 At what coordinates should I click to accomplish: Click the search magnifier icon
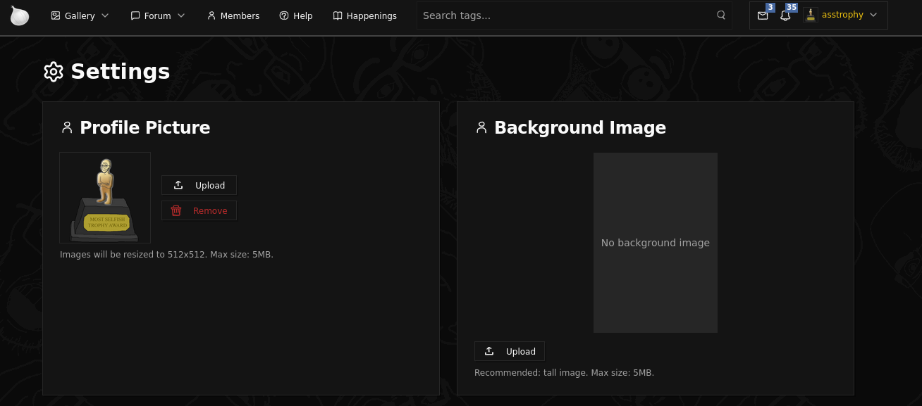(x=721, y=15)
